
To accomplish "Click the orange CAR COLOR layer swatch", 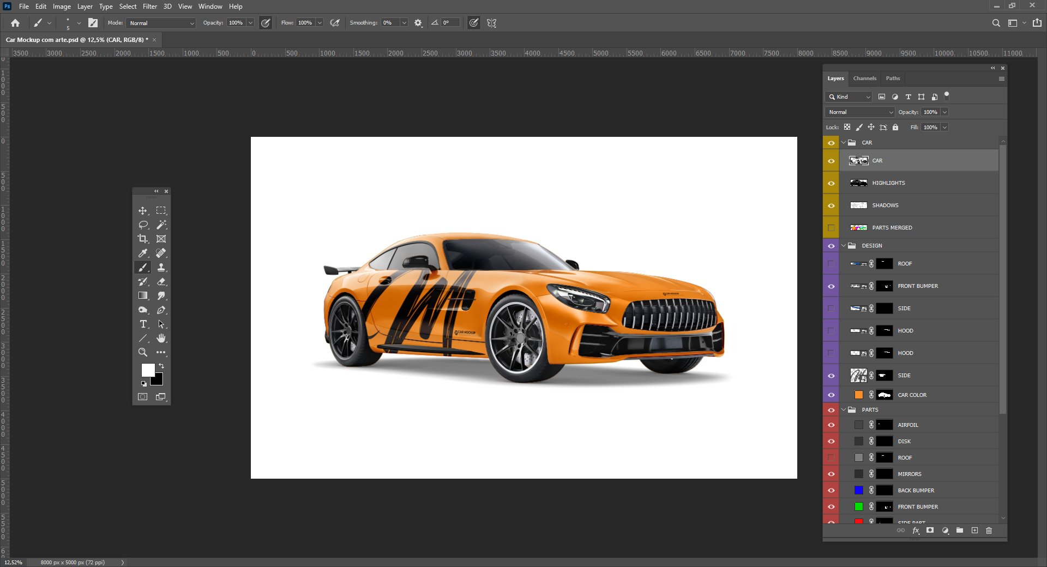I will pos(859,395).
